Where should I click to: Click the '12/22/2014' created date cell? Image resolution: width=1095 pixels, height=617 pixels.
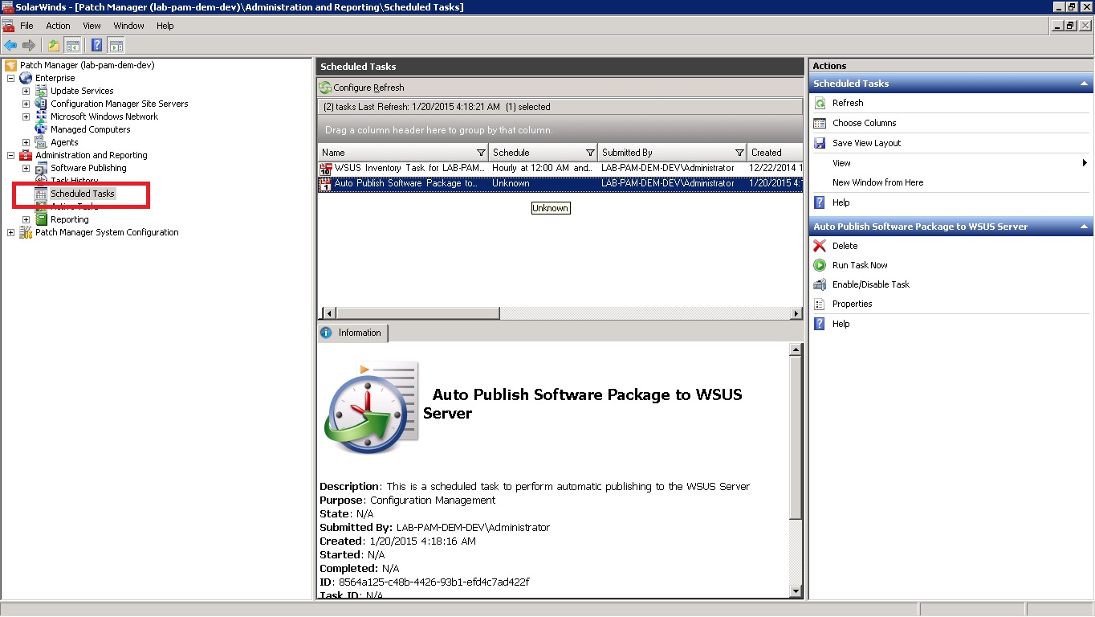click(x=775, y=168)
